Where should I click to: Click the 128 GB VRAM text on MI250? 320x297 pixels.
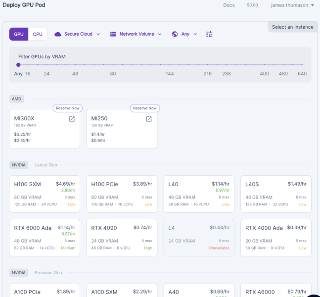coord(102,125)
